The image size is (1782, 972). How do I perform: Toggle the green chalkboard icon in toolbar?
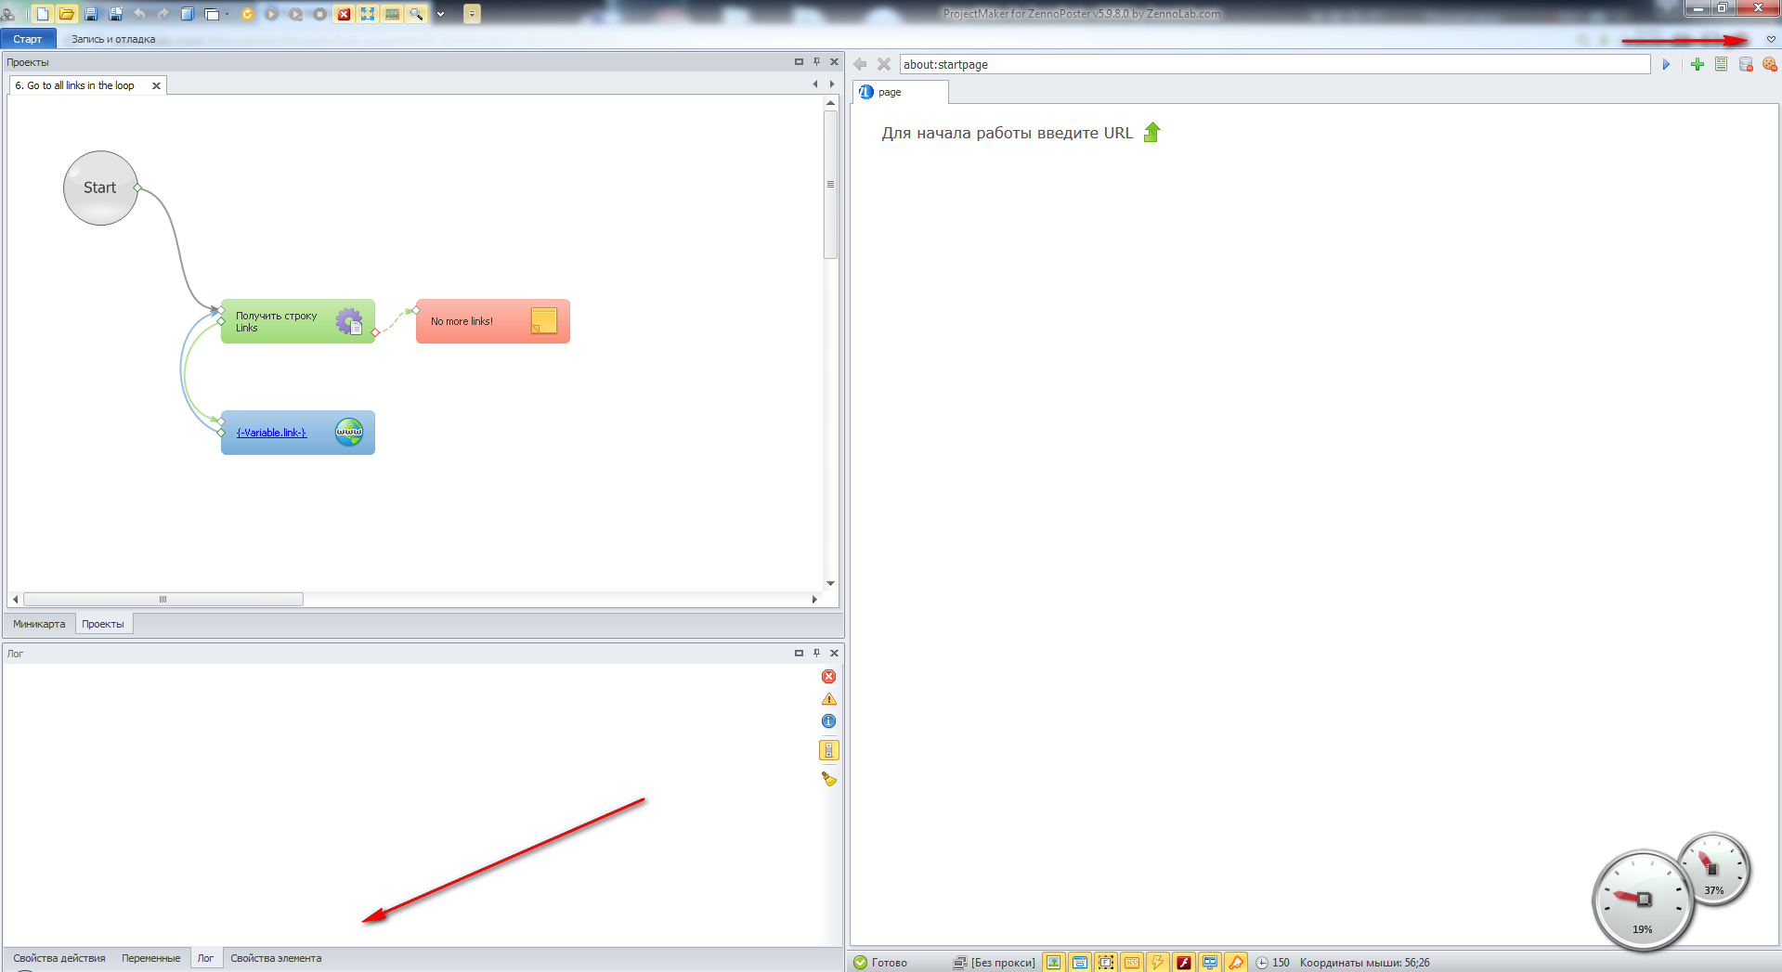[392, 14]
